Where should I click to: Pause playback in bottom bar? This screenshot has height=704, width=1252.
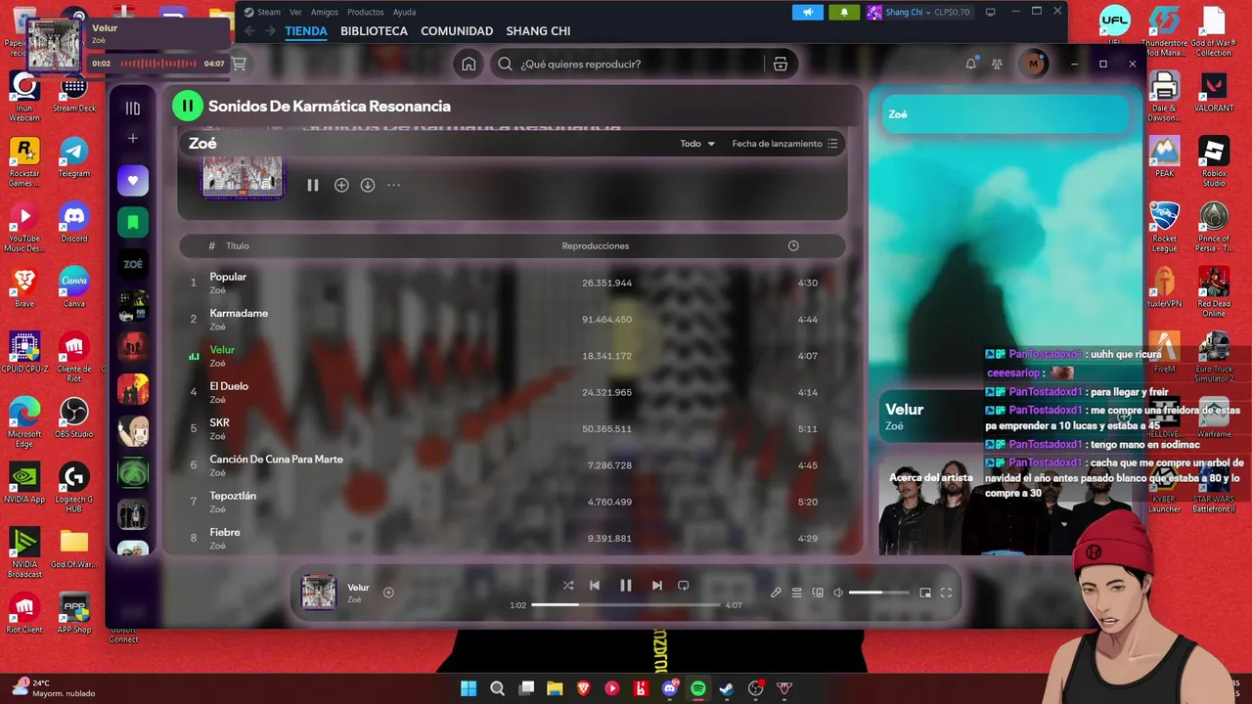pos(626,585)
